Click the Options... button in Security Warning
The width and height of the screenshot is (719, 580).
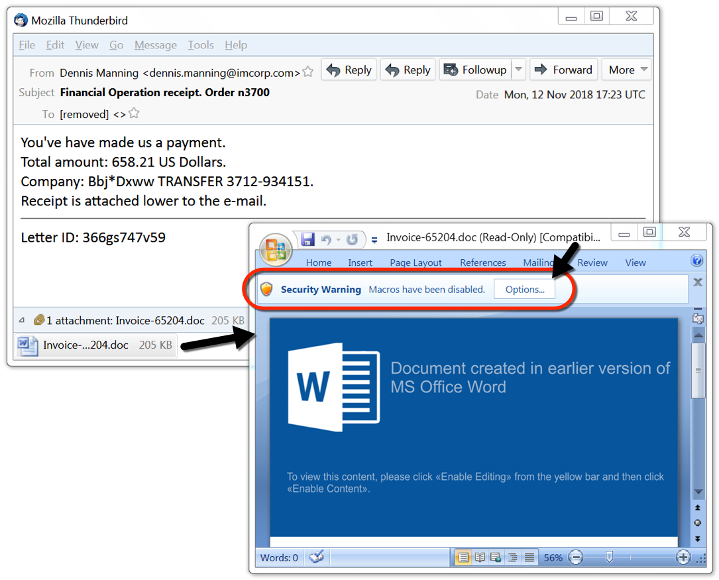[x=525, y=289]
